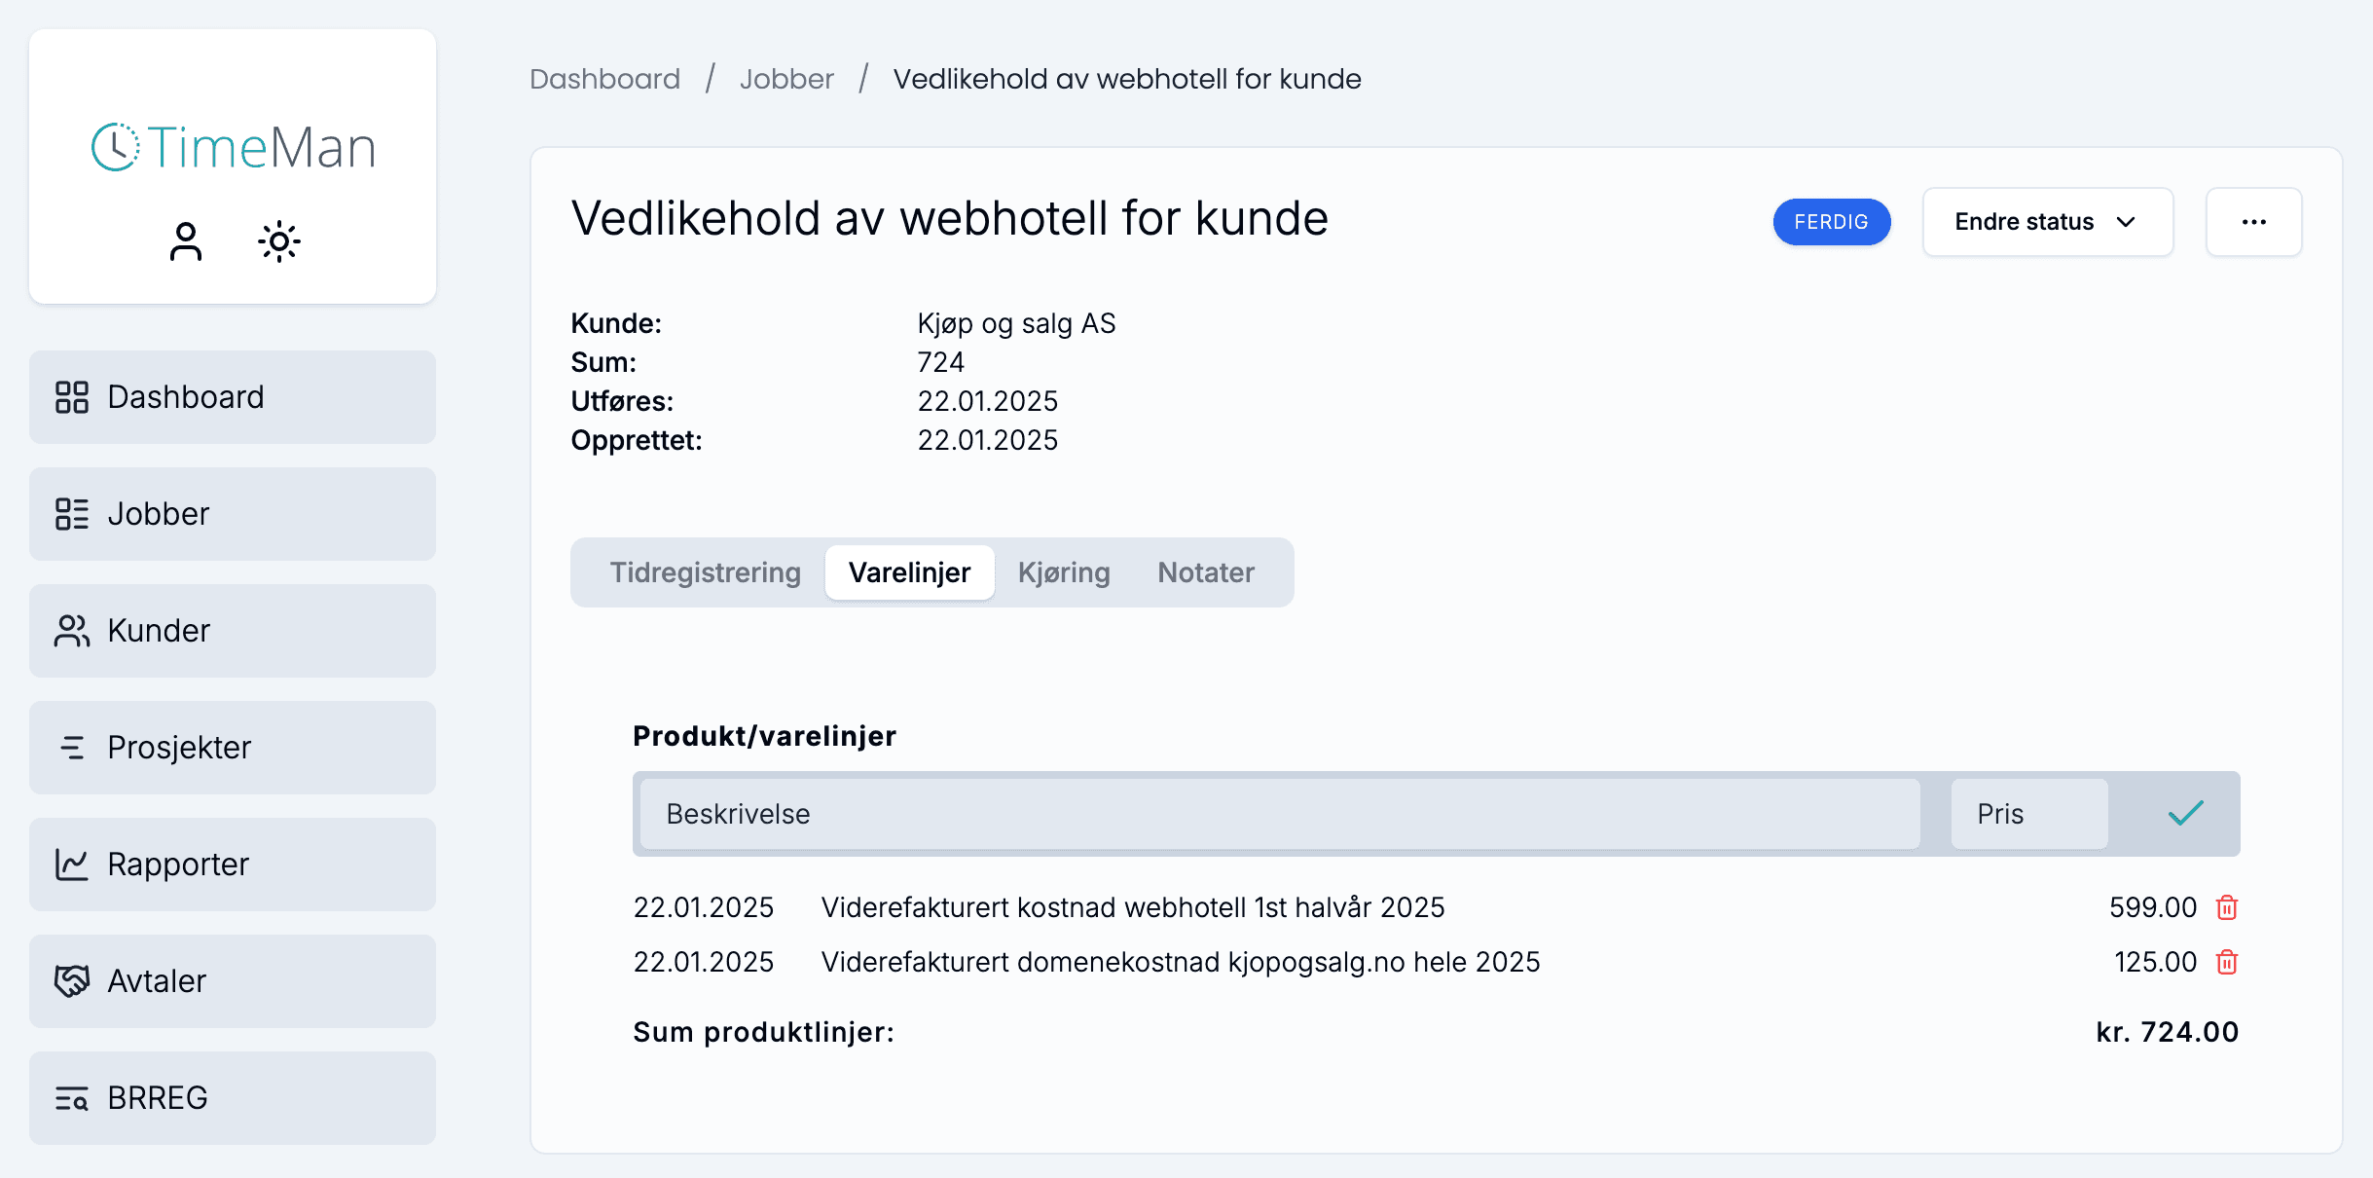Click the TimeMan clock logo
The height and width of the screenshot is (1178, 2373).
116,147
